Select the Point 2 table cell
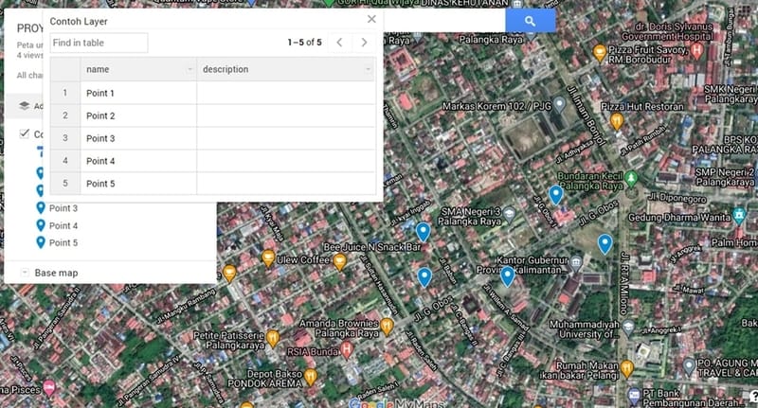This screenshot has width=758, height=408. (x=138, y=115)
